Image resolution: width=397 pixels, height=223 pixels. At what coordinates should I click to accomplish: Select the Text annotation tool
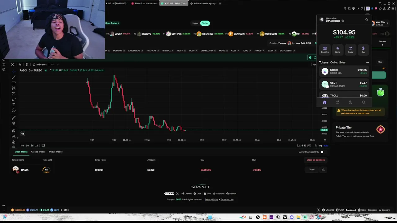click(x=14, y=105)
